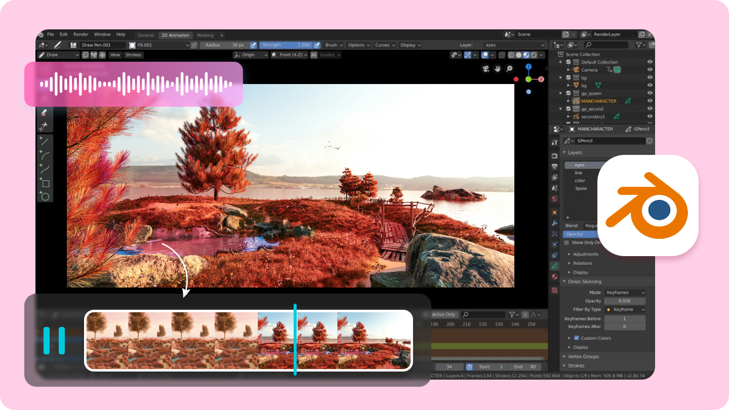Image resolution: width=729 pixels, height=410 pixels.
Task: Collapse the Default Collection in the Outliner
Action: [560, 62]
